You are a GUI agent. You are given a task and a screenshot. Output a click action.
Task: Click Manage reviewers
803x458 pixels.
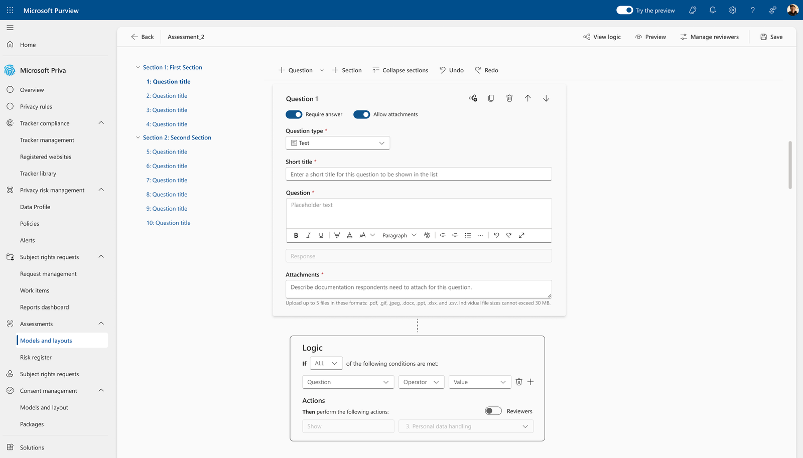click(709, 37)
